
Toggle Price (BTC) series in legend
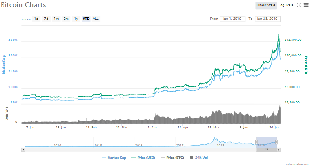172,158
